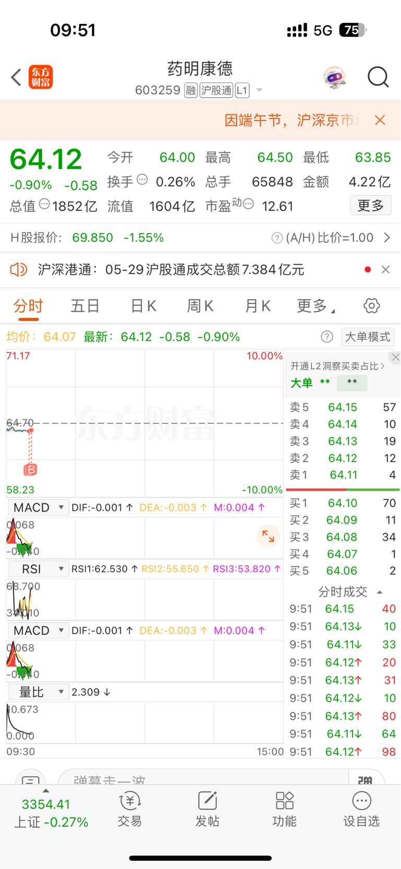Screen dimensions: 401x869
Task: Collapse the 分时成交 list arrow
Action: pyautogui.click(x=380, y=592)
